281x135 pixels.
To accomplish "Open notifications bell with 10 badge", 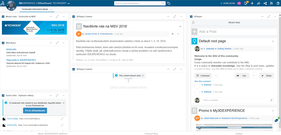I will 246,3.
